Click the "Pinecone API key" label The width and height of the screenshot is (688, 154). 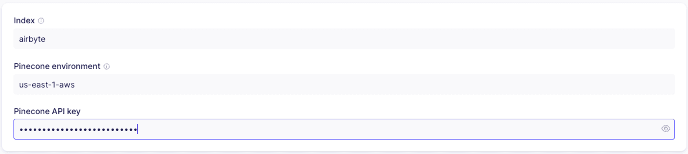(47, 111)
